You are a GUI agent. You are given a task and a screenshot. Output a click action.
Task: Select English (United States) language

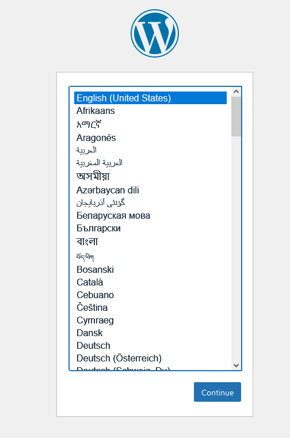click(150, 98)
